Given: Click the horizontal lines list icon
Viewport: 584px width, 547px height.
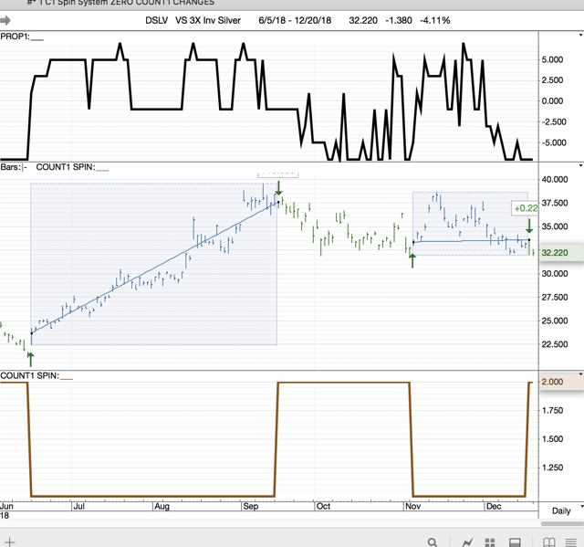Looking at the screenshot, I should (571, 542).
